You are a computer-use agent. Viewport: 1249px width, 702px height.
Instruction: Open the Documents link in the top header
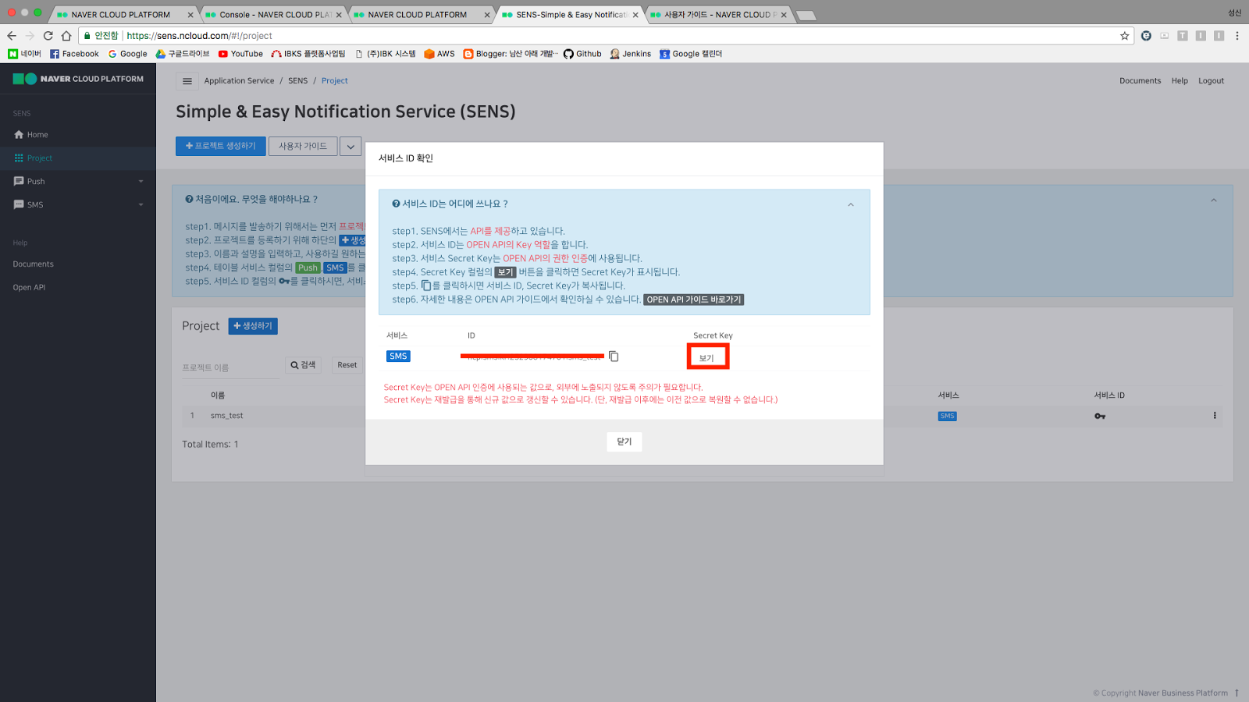(x=1140, y=81)
